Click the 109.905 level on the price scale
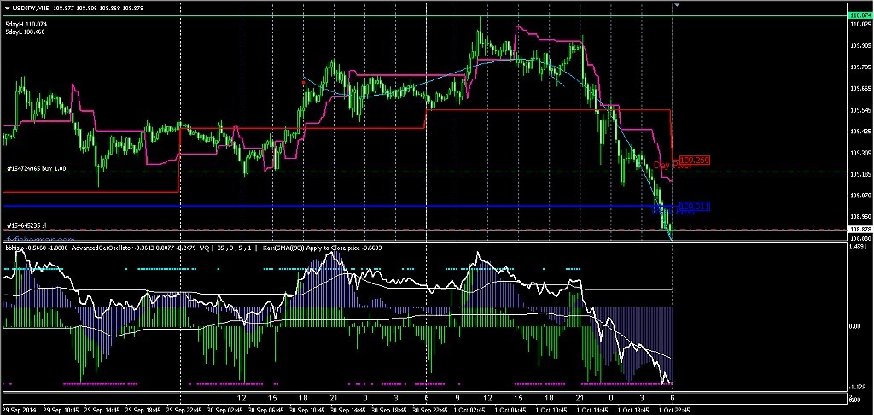The height and width of the screenshot is (415, 874). click(x=861, y=47)
